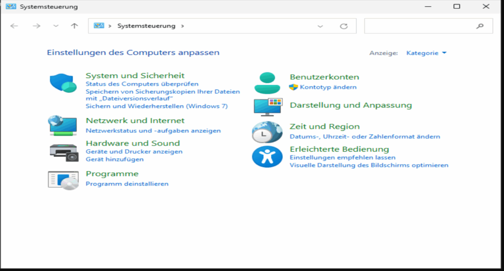This screenshot has width=504, height=271.
Task: Click the search magnifier icon
Action: [480, 26]
